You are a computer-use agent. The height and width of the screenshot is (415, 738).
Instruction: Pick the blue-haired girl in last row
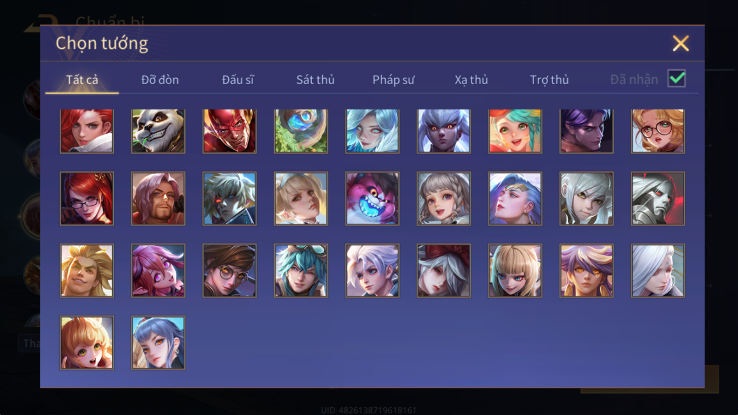coord(158,343)
